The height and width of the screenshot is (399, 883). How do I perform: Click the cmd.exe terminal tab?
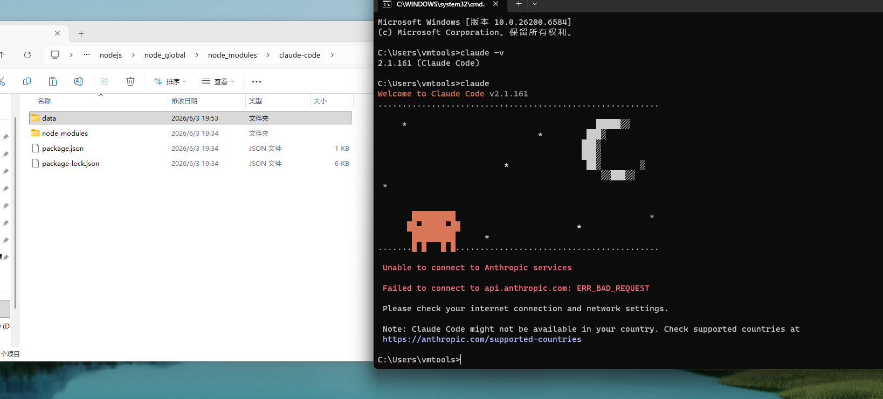point(440,5)
